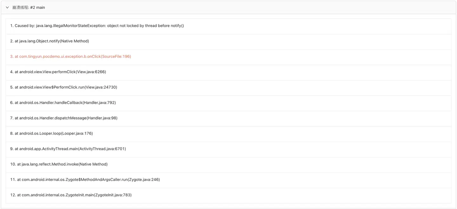Select the IllegalMonitorStateException cause line
This screenshot has width=457, height=209.
click(97, 26)
